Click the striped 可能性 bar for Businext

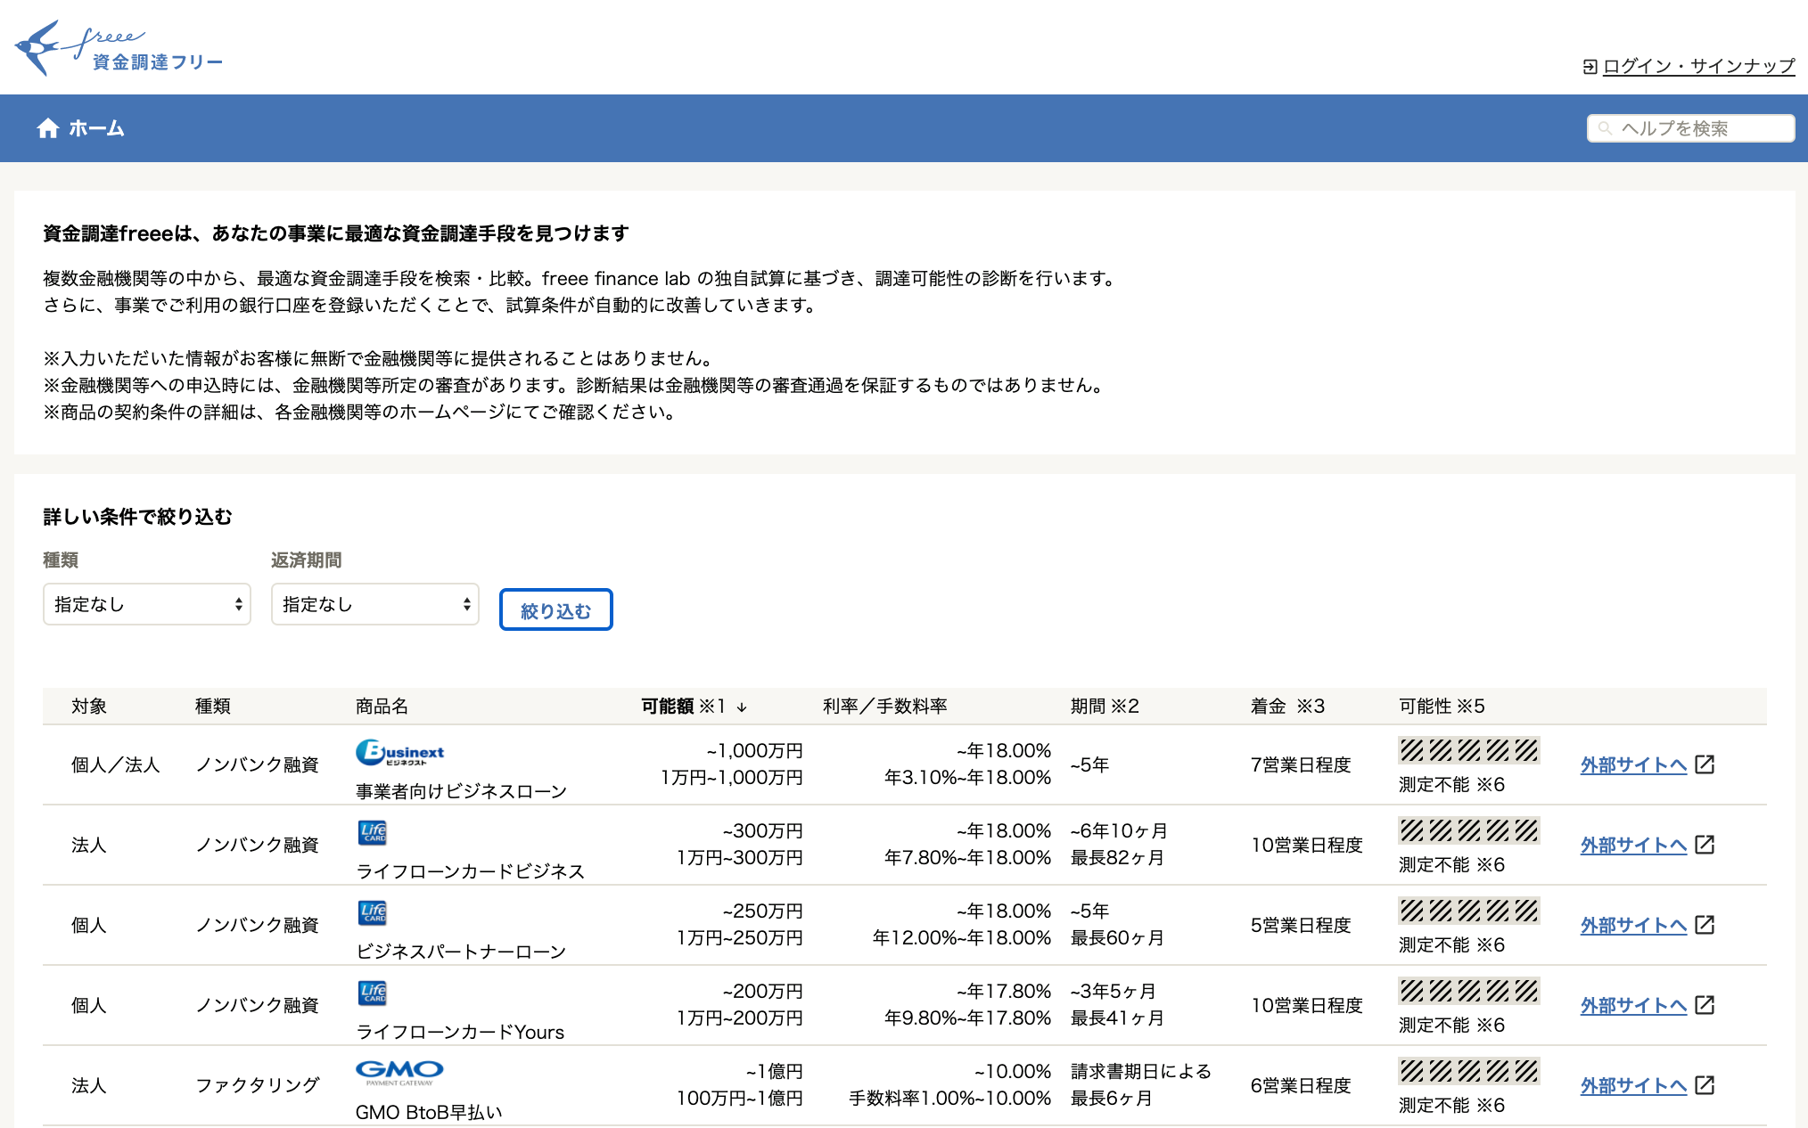[x=1468, y=750]
